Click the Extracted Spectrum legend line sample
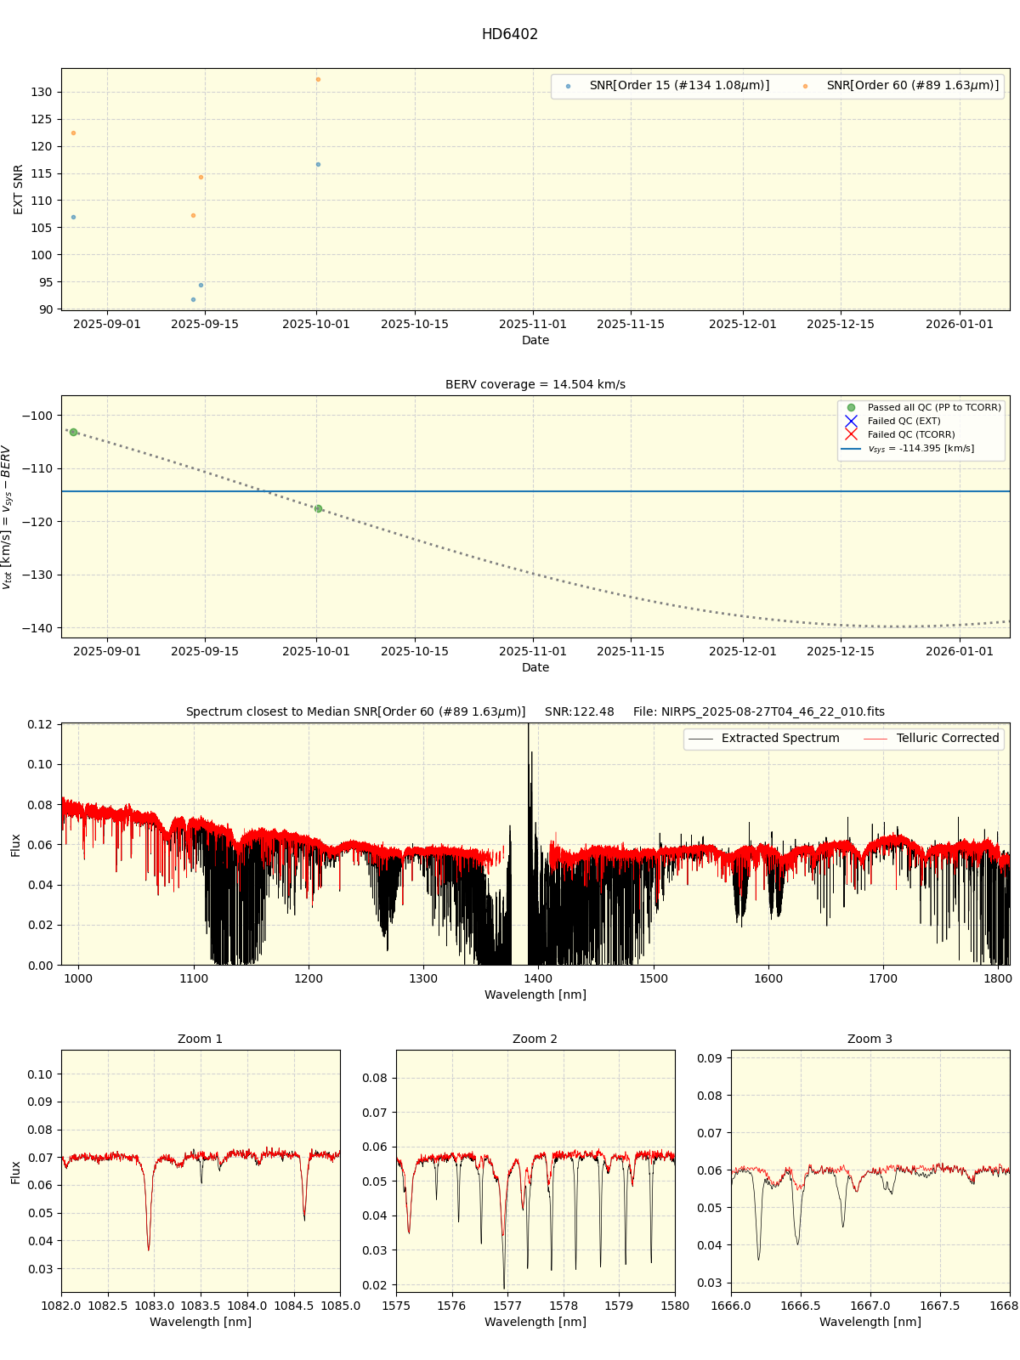The image size is (1020, 1360). (x=700, y=739)
